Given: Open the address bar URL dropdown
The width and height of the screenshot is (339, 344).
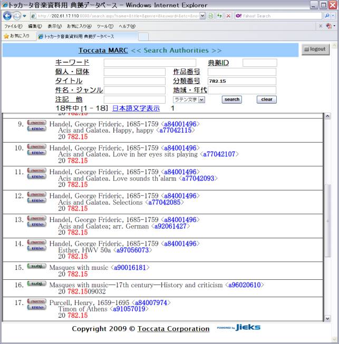Looking at the screenshot, I should 202,16.
